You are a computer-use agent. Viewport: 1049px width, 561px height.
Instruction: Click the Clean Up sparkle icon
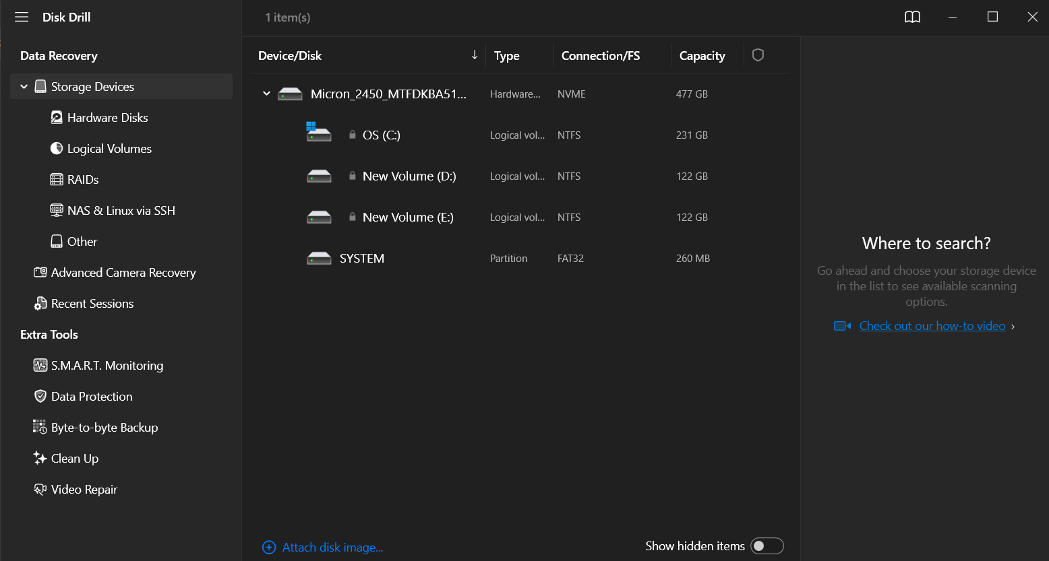pyautogui.click(x=40, y=459)
